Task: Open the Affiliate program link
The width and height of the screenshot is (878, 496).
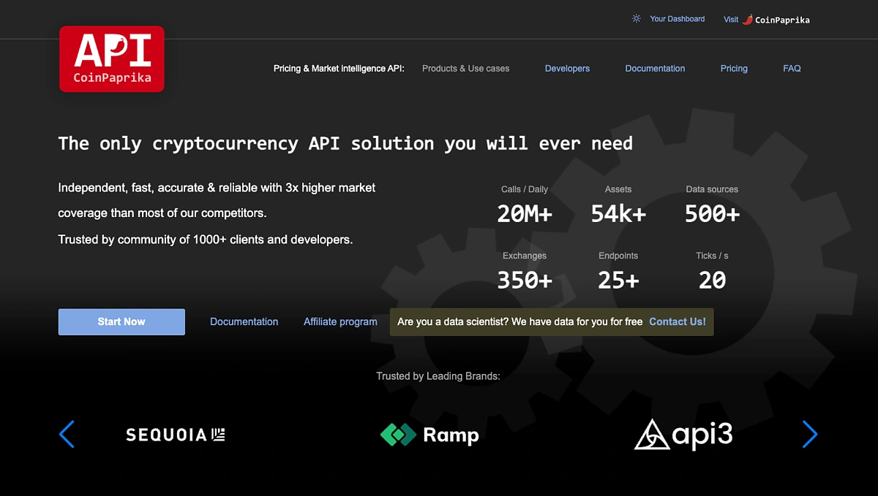Action: coord(340,322)
